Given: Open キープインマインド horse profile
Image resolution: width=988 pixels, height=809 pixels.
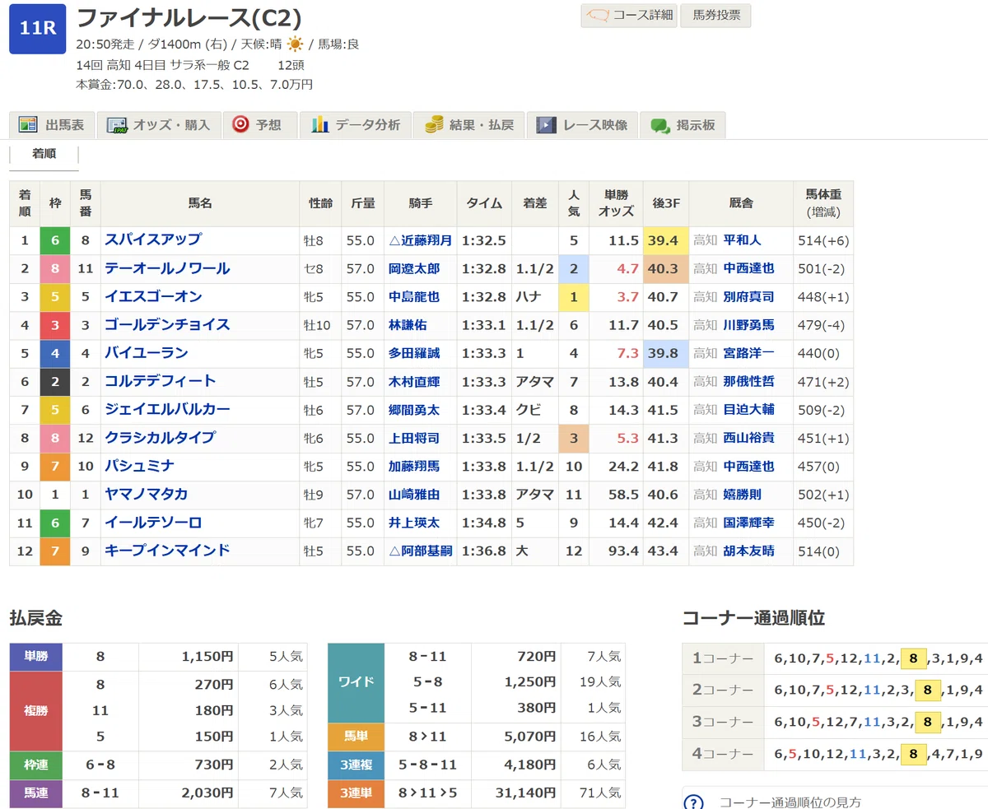Looking at the screenshot, I should 167,551.
